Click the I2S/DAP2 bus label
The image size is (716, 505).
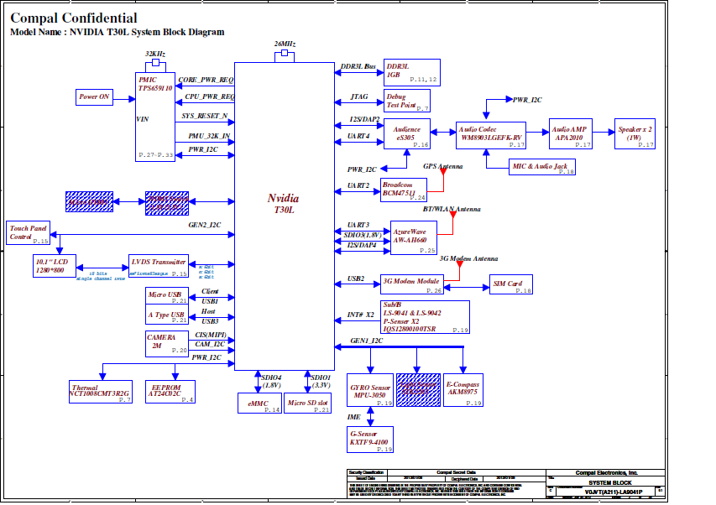[x=364, y=119]
